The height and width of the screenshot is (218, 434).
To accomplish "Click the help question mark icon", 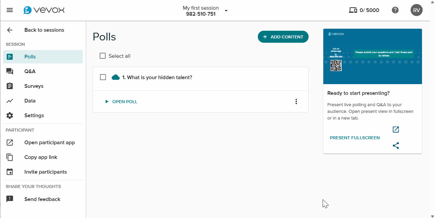I will 395,10.
